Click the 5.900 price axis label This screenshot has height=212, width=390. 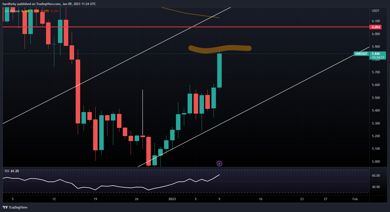tap(376, 47)
